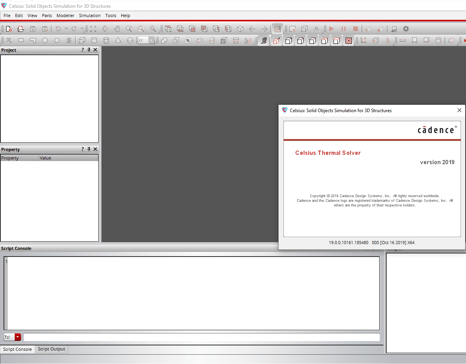This screenshot has height=364, width=466.
Task: Start the simulation with Play
Action: tap(332, 29)
